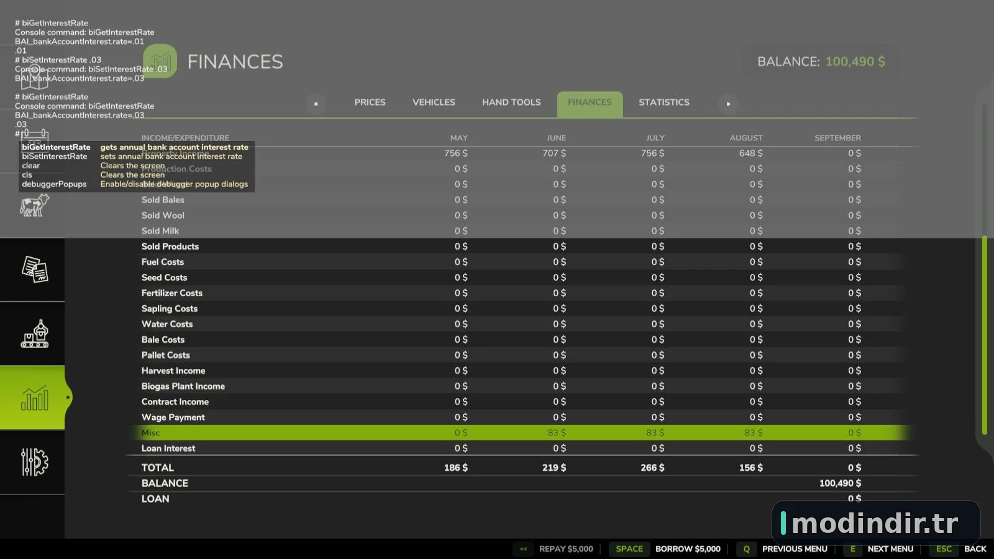Click the MAY column header
The height and width of the screenshot is (559, 994).
tap(459, 138)
